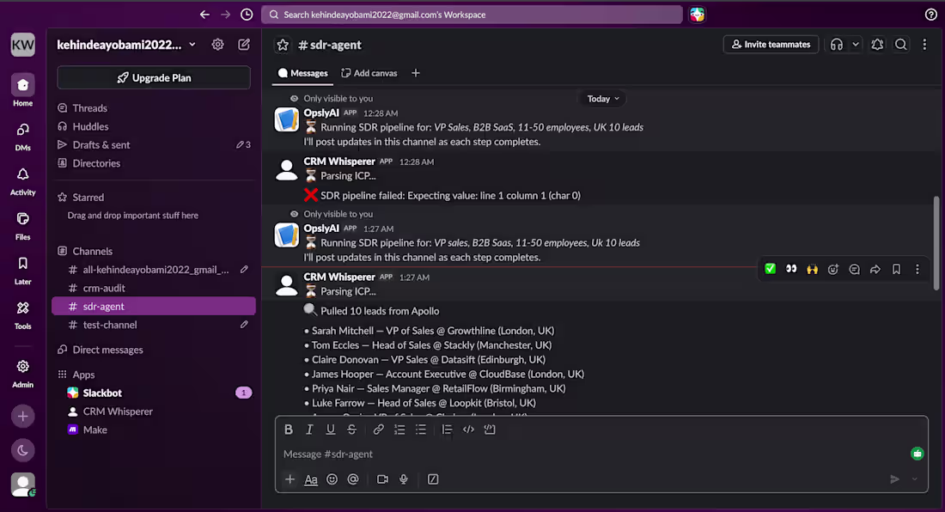Open KW workspace switcher
Viewport: 945px width, 512px height.
pyautogui.click(x=23, y=45)
